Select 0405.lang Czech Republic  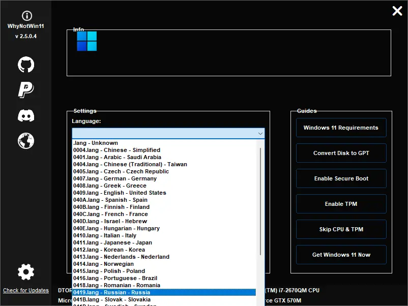164,172
